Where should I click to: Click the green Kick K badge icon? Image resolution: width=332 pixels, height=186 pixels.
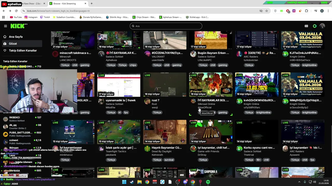click(x=315, y=26)
